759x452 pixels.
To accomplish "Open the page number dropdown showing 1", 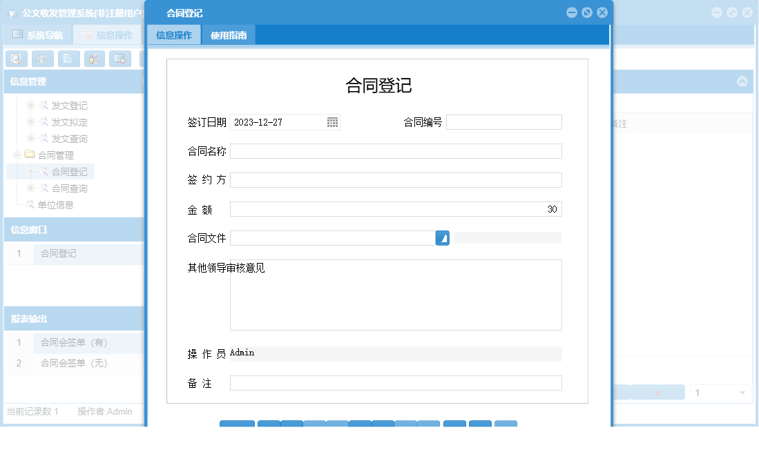I will 718,392.
